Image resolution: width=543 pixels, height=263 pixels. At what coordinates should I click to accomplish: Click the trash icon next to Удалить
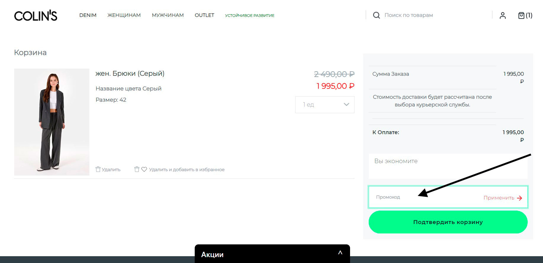pos(98,169)
